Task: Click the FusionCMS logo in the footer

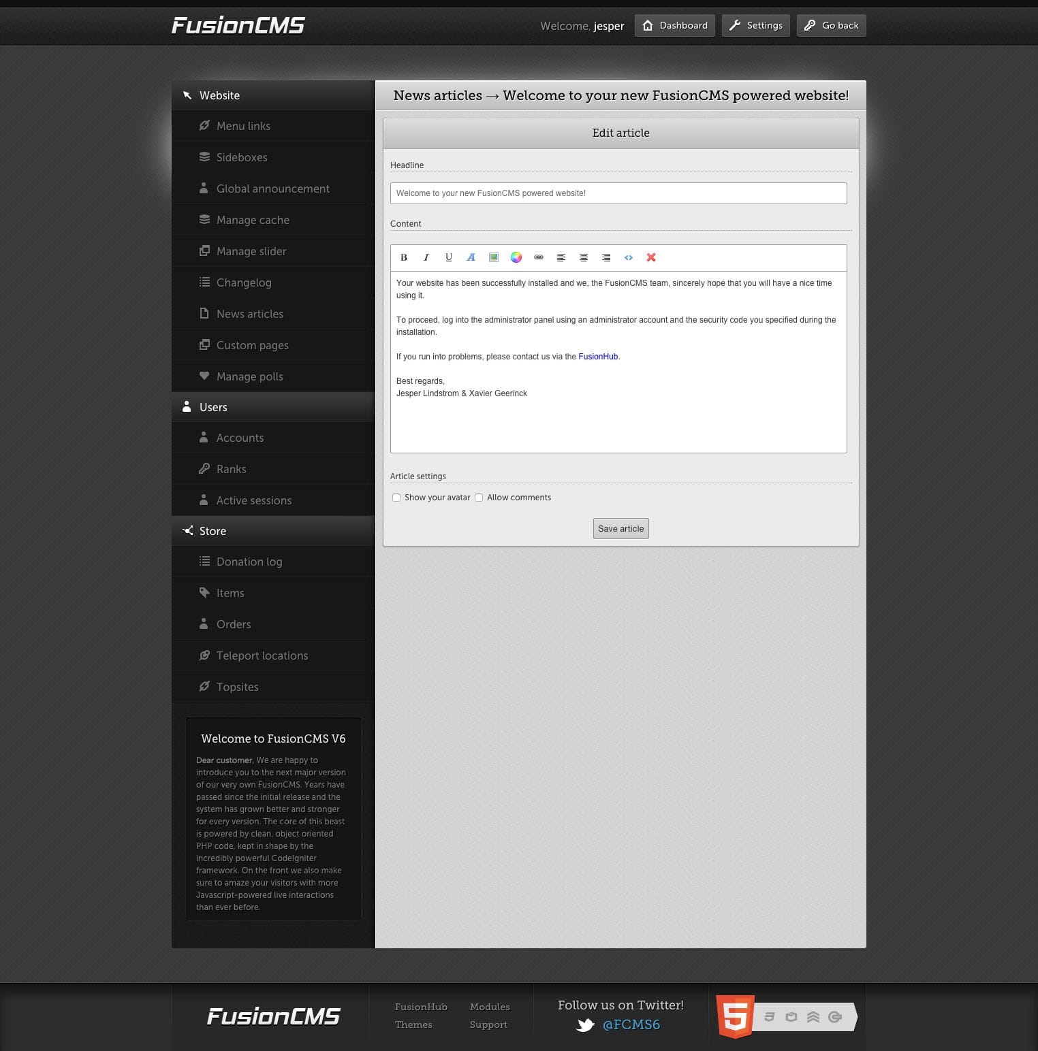Action: pos(273,1016)
